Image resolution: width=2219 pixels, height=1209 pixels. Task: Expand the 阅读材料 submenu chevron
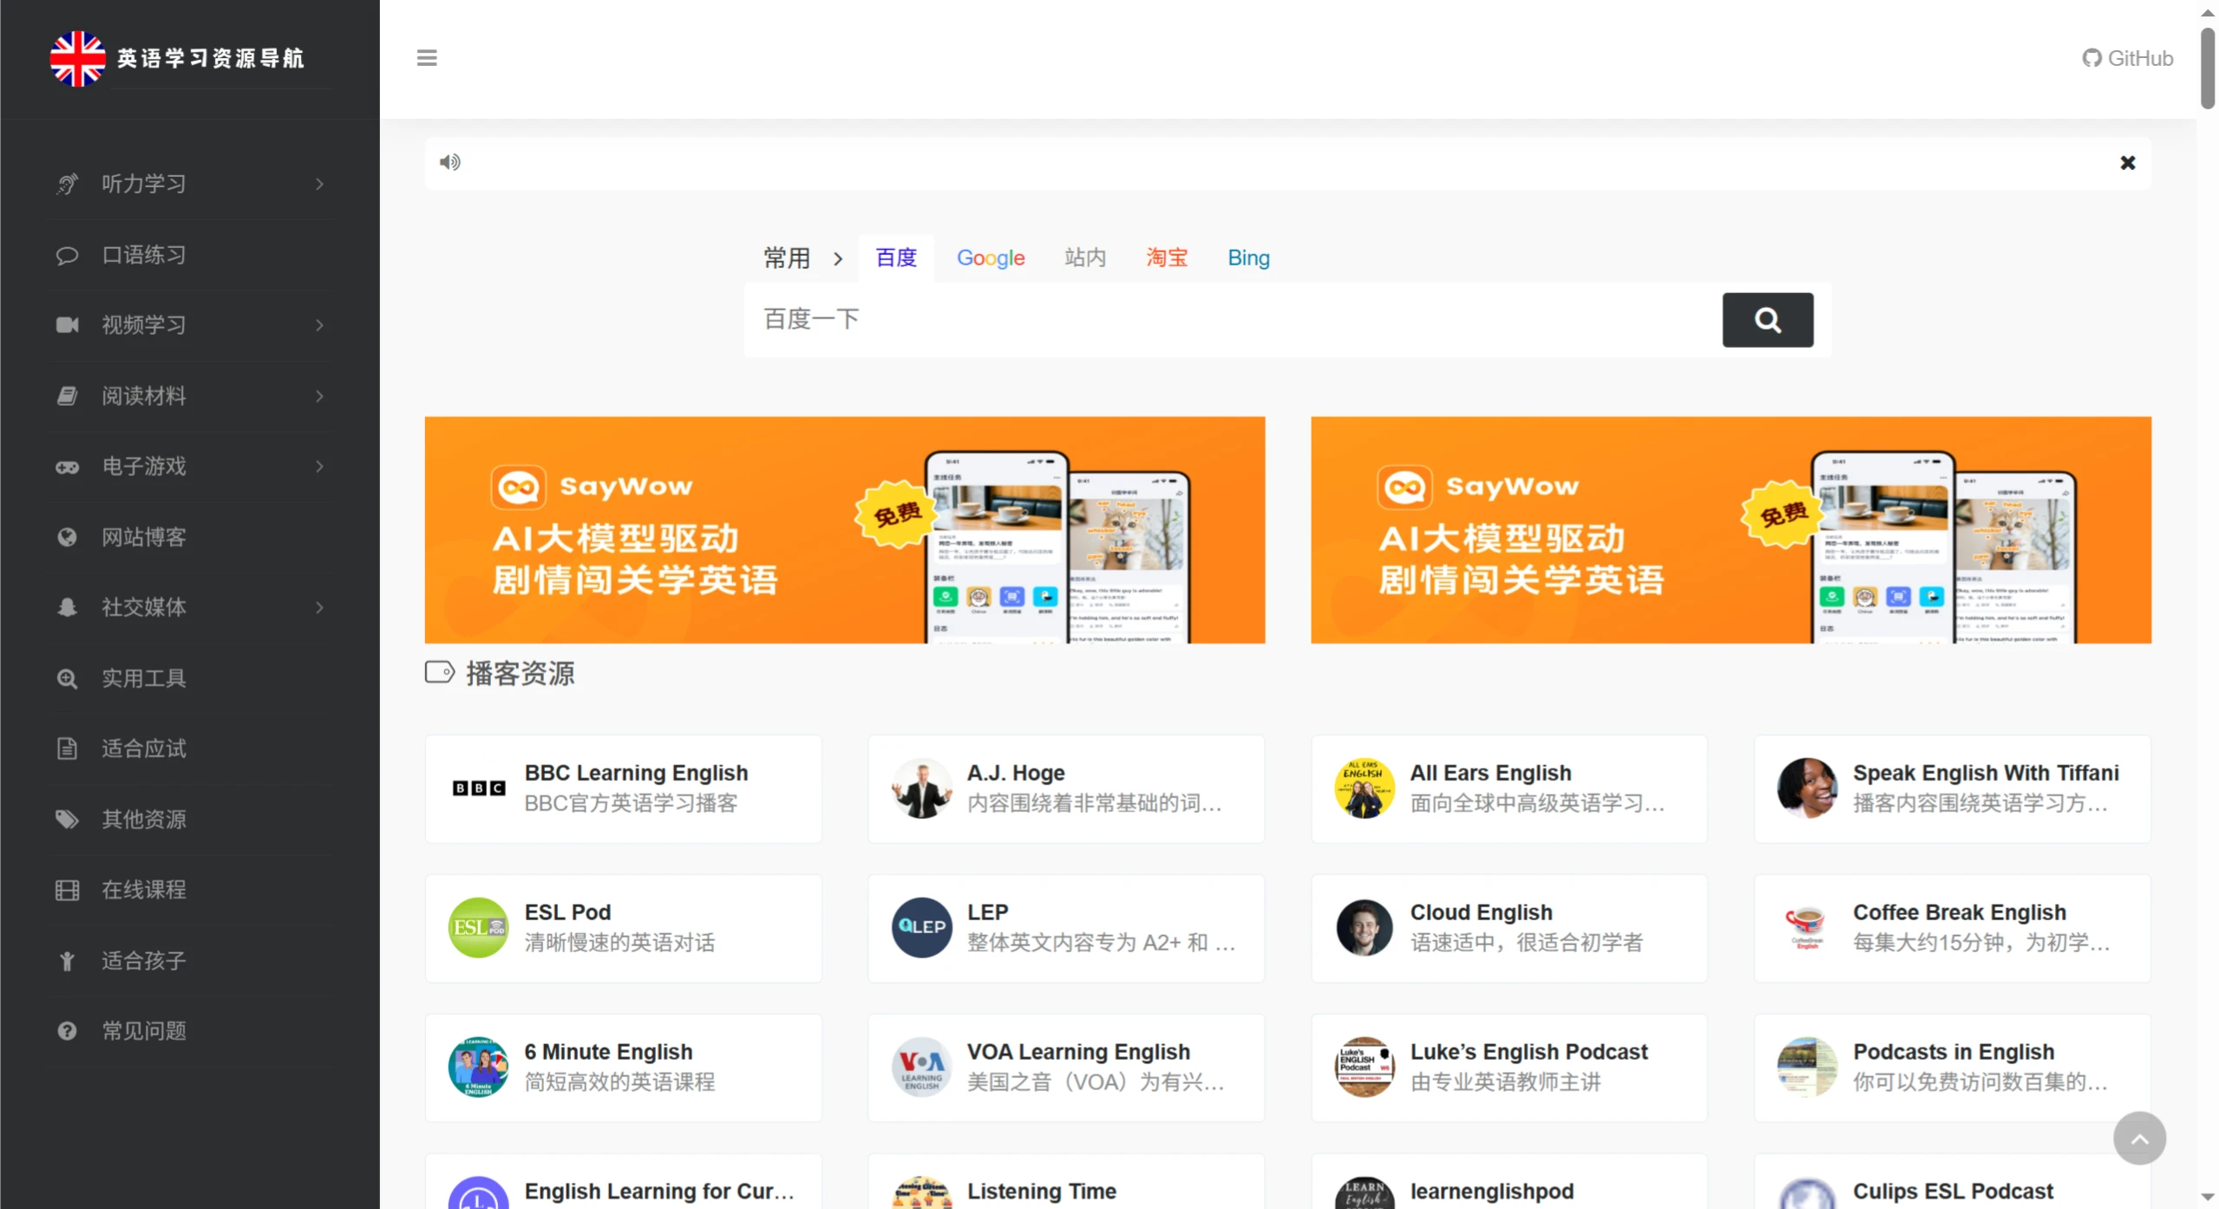(x=319, y=396)
